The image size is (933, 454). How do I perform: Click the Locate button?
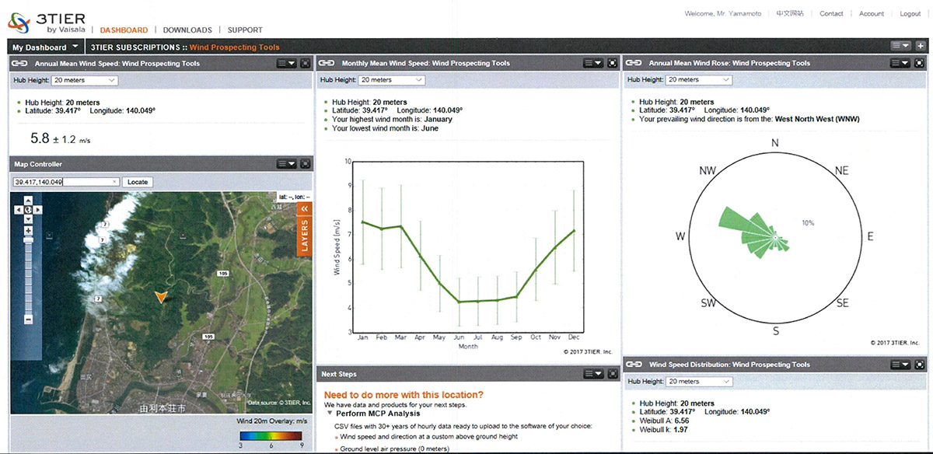138,182
